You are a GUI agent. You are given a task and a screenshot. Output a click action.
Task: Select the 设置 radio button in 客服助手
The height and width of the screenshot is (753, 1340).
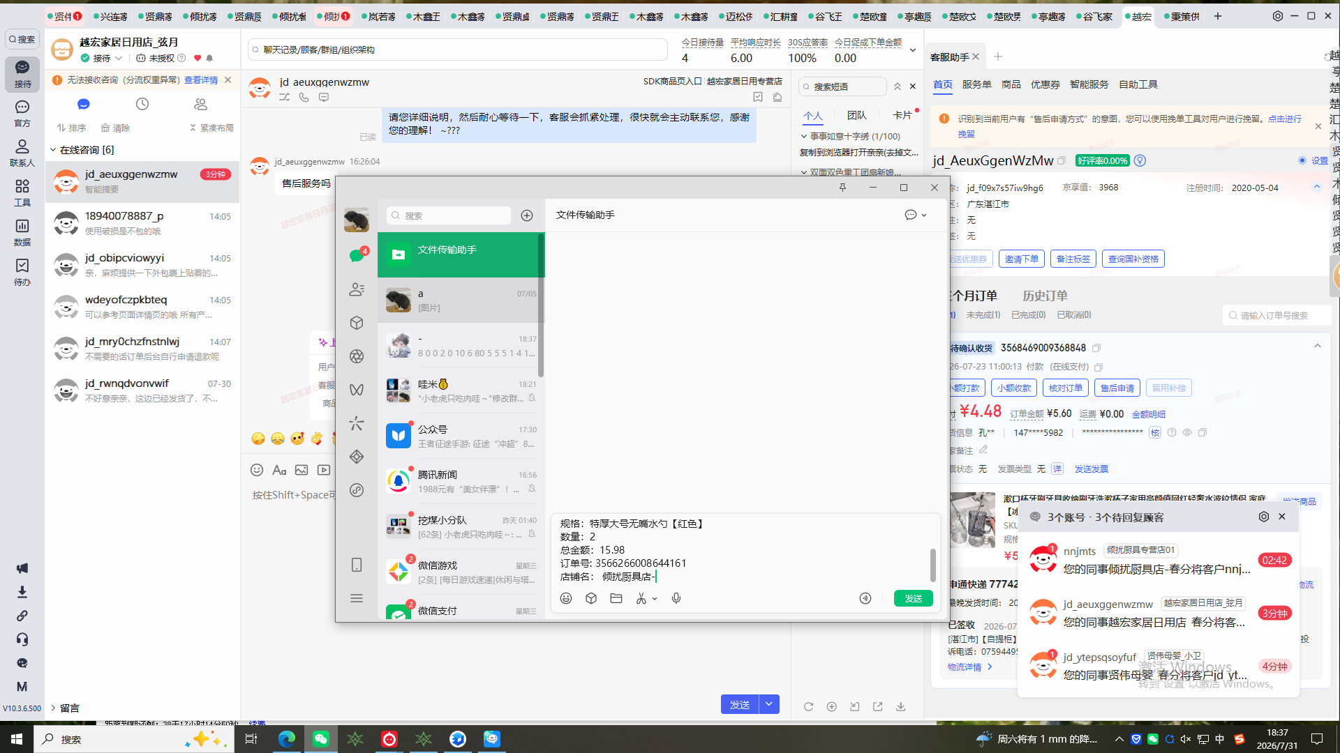pos(1302,160)
